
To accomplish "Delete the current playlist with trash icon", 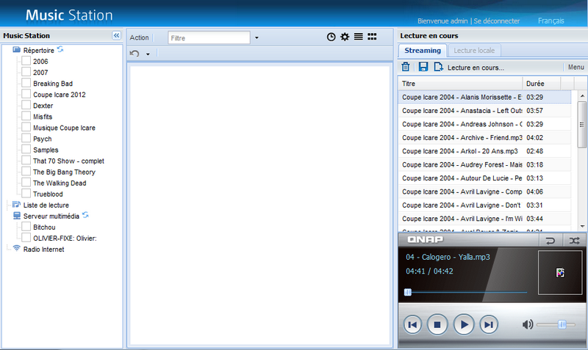I will click(406, 67).
